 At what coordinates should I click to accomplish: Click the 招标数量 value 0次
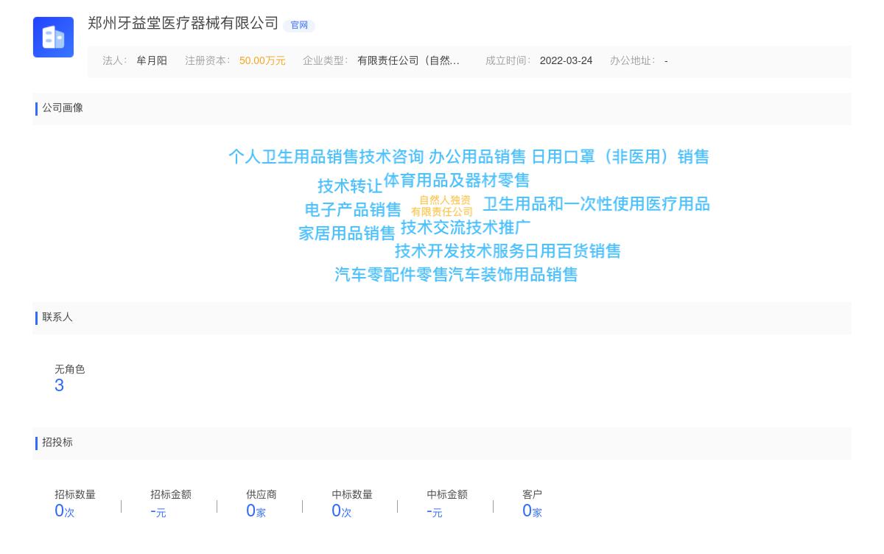coord(63,511)
